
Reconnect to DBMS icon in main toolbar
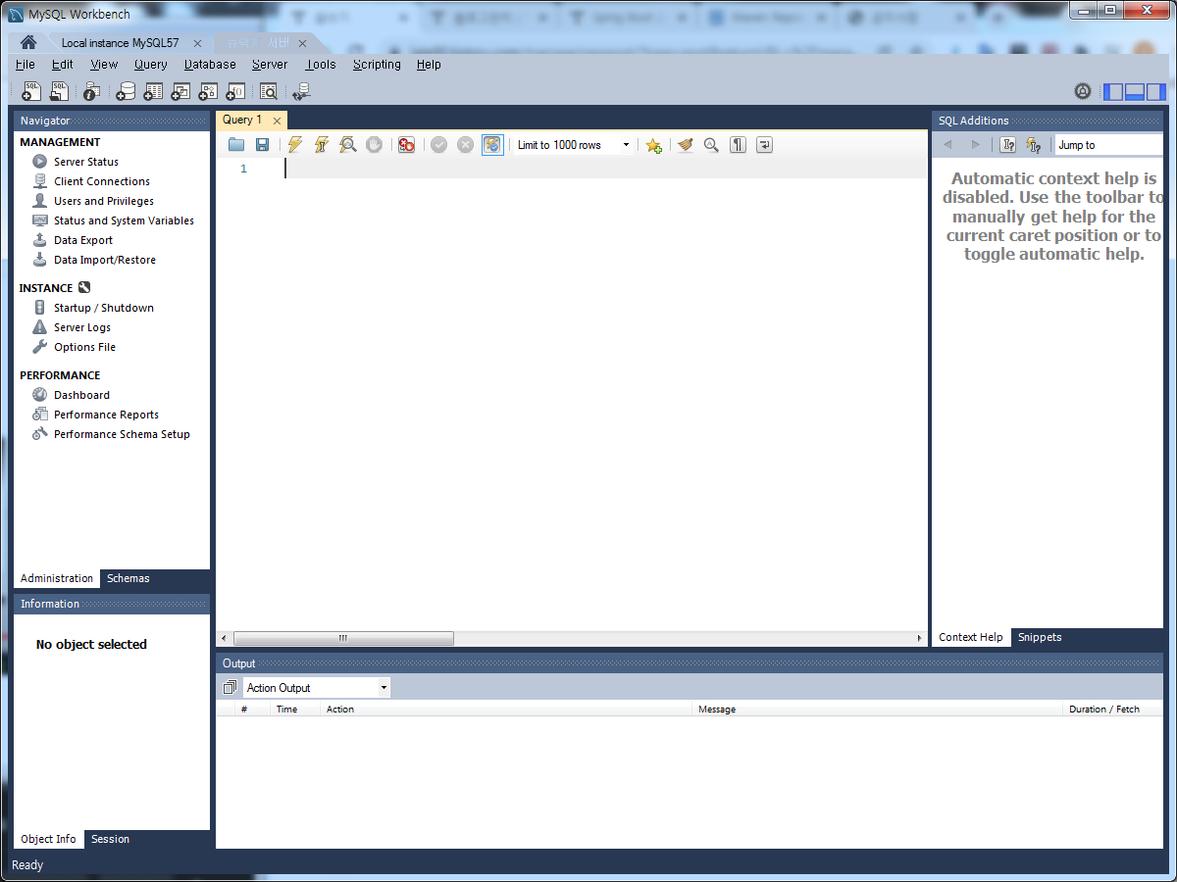click(x=301, y=91)
